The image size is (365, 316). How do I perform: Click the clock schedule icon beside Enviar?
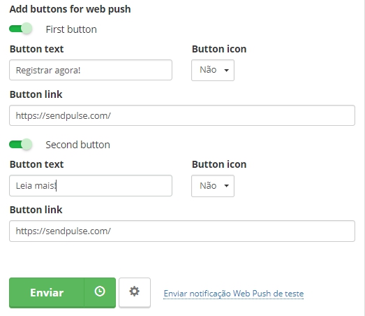[x=100, y=292]
